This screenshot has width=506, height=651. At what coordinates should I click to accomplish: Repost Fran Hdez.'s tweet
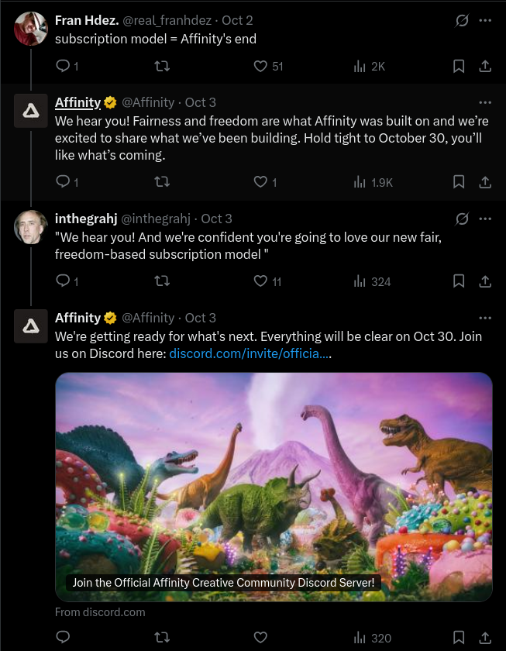pos(162,67)
